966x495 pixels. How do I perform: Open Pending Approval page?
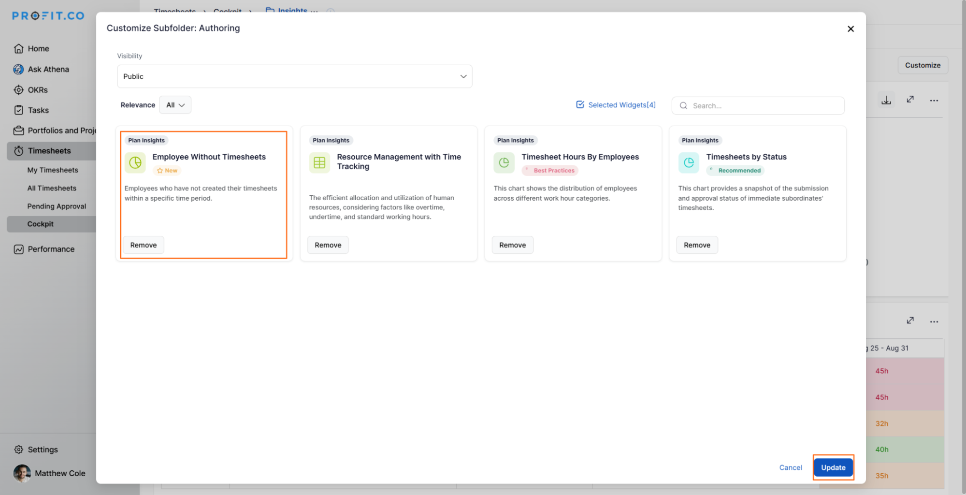[x=57, y=206]
